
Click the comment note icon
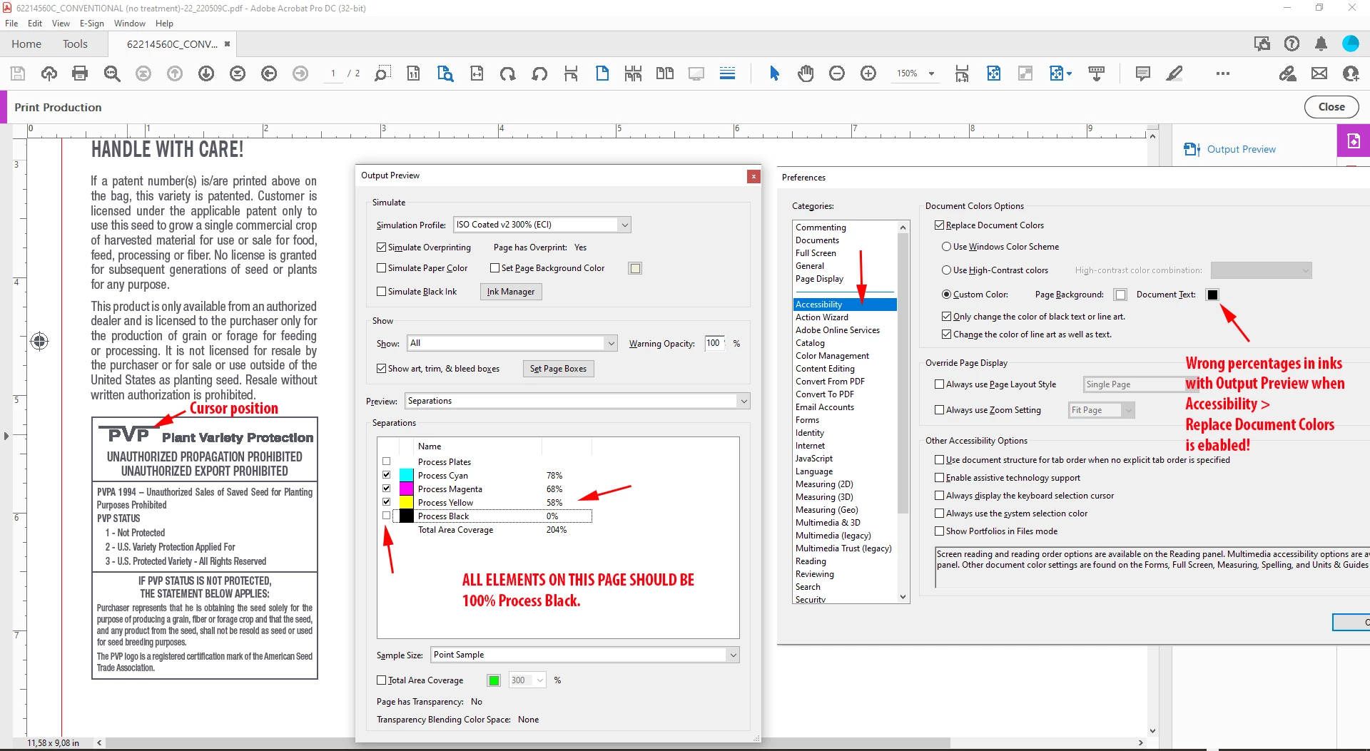click(x=1142, y=73)
